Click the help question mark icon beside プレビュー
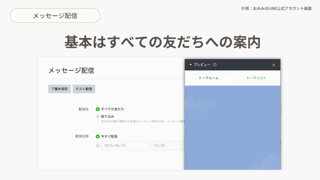The image size is (320, 180). click(x=215, y=65)
